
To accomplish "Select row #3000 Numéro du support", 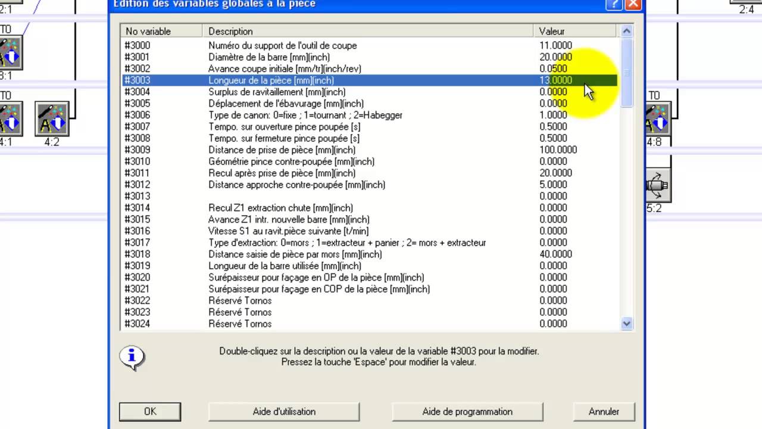I will [370, 45].
